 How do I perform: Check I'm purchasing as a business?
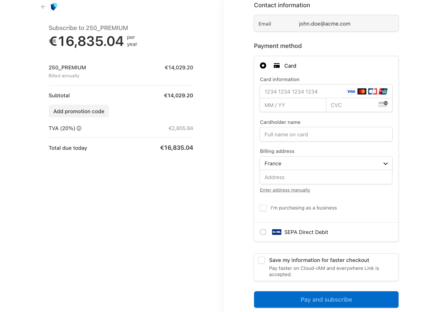263,208
